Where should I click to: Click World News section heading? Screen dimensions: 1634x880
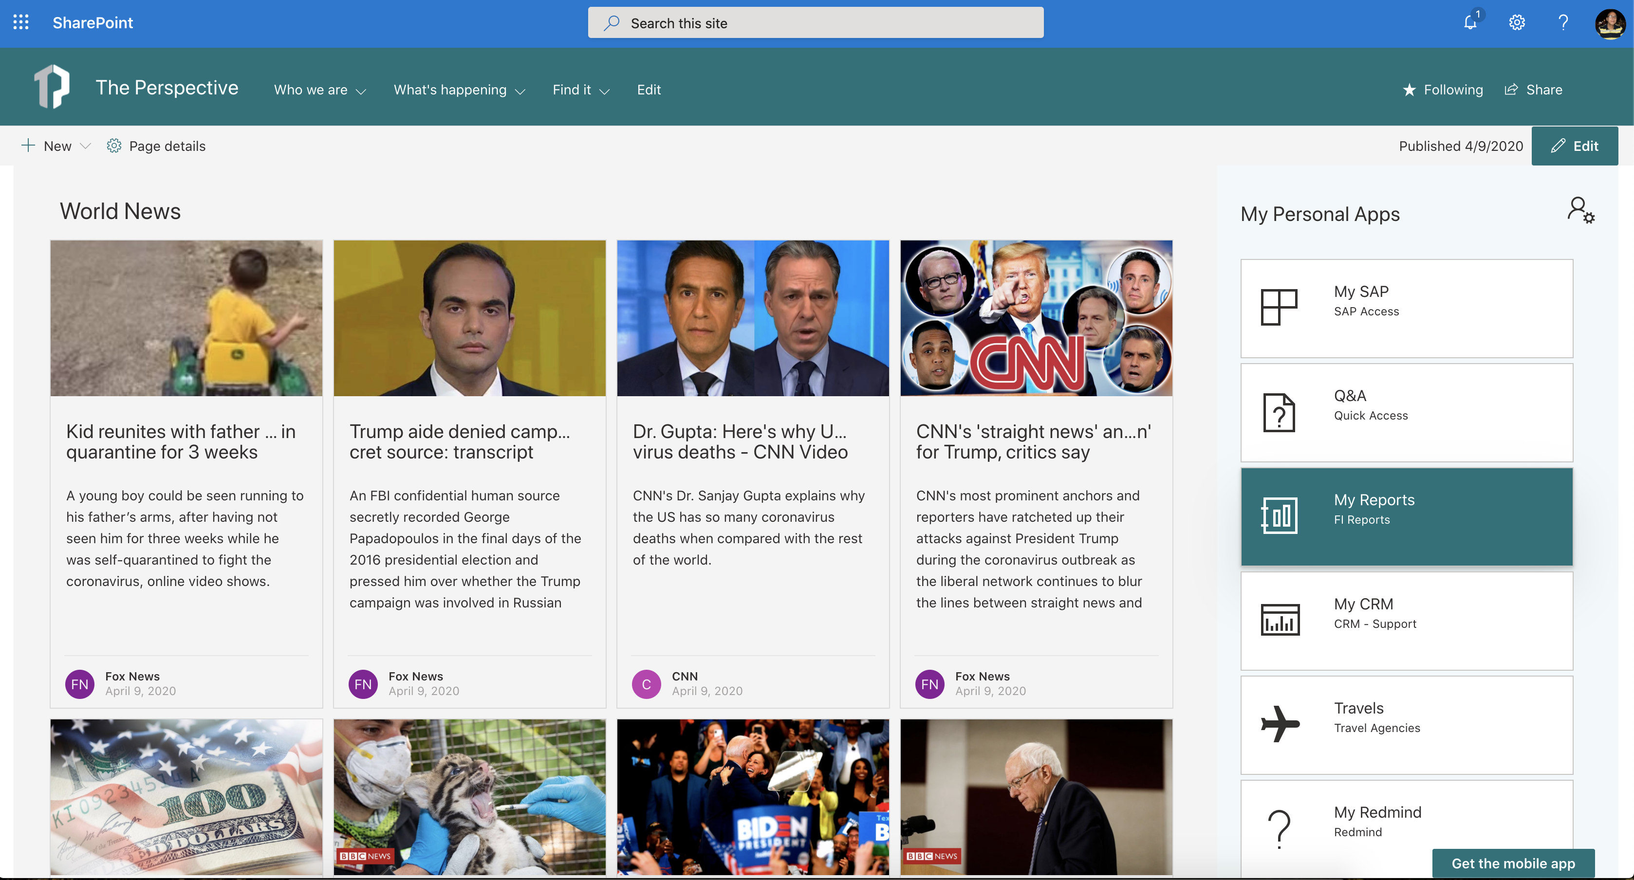click(x=121, y=211)
